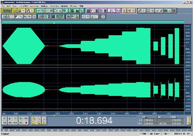Image resolution: width=193 pixels, height=136 pixels.
Task: Toggle the Play Looped infinity button
Action: coord(26,118)
